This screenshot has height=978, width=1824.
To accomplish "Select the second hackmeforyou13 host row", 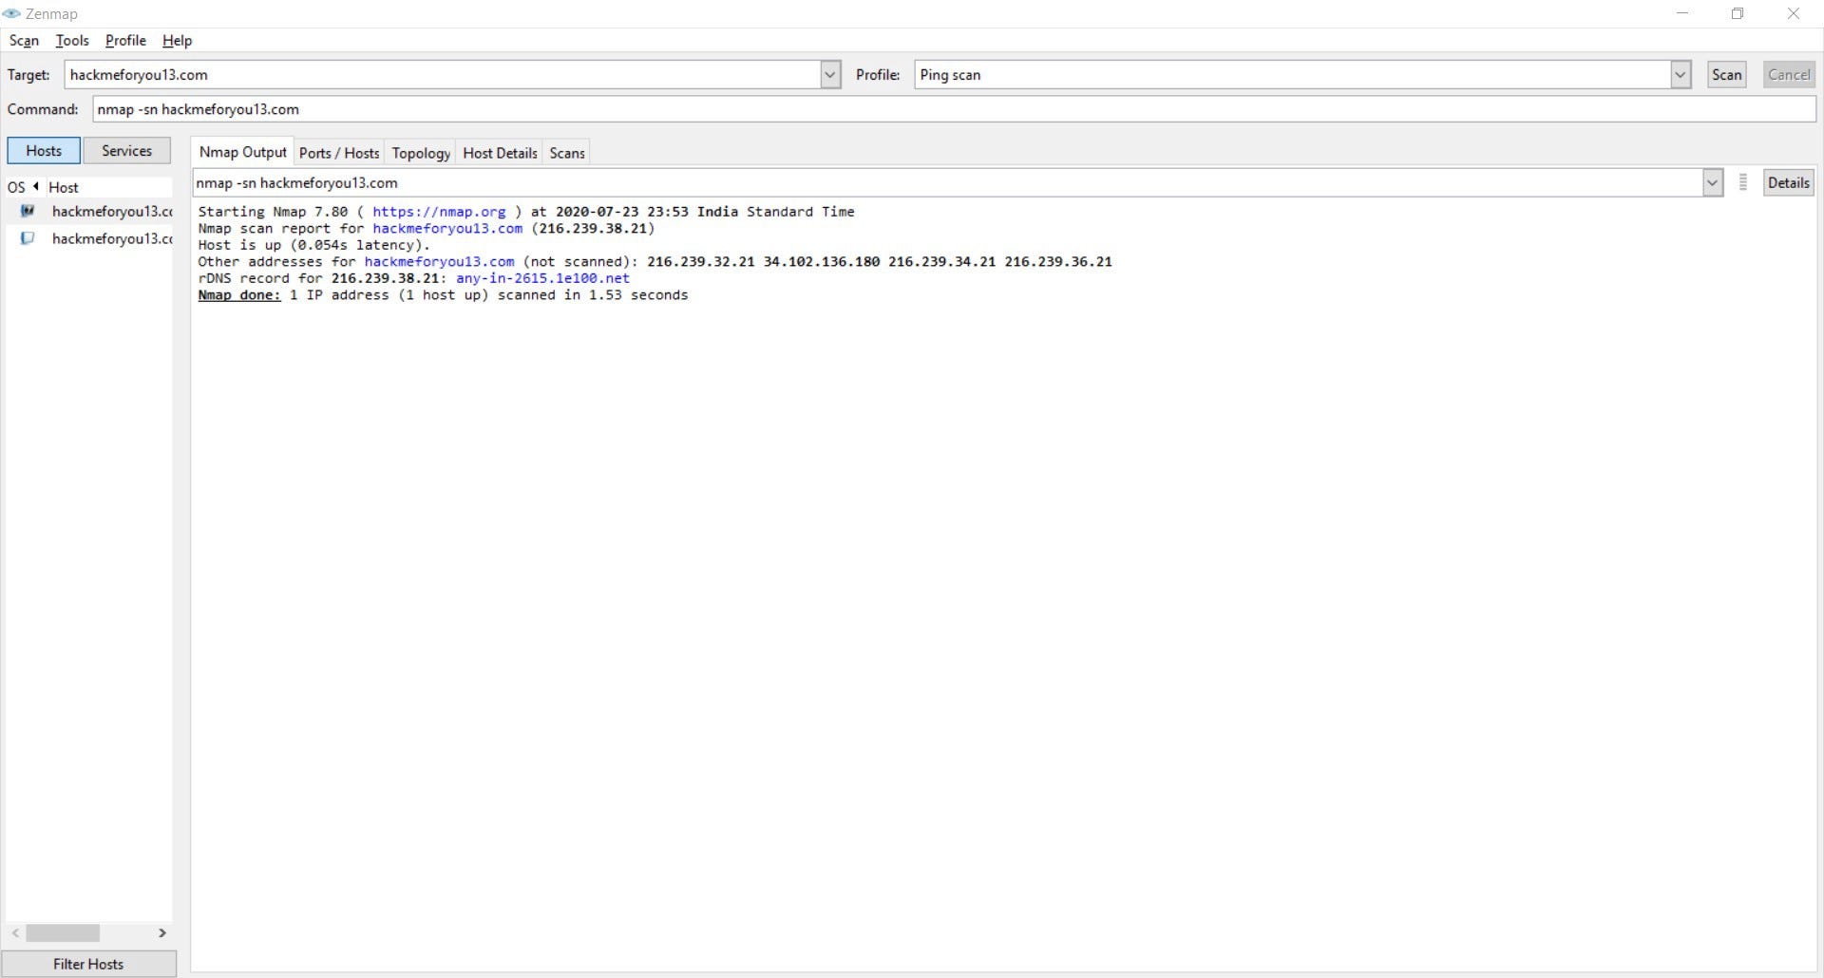I will [88, 238].
